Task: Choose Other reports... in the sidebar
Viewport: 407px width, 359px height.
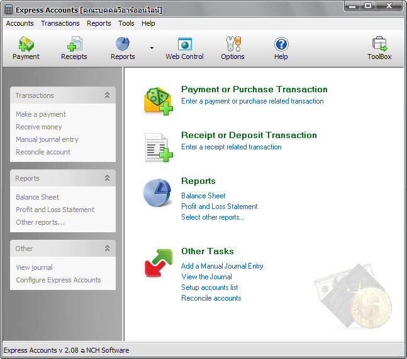Action: [40, 222]
